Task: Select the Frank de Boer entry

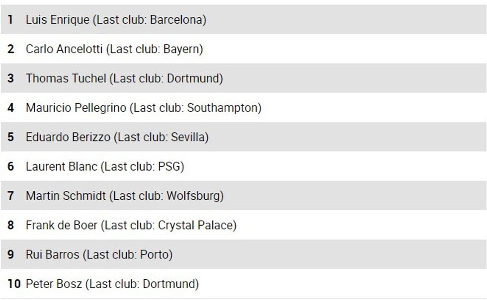Action: tap(131, 225)
